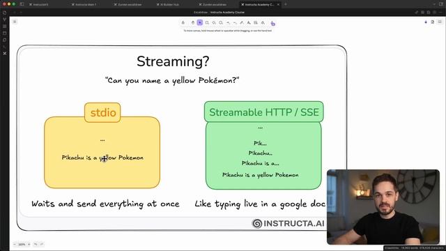Select the Line tool
Viewport: 446px width, 251px height.
coord(235,23)
